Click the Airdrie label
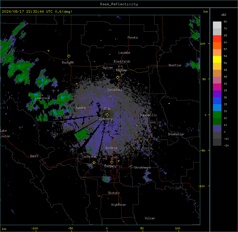Screen dimensions: 238x232 pyautogui.click(x=111, y=148)
